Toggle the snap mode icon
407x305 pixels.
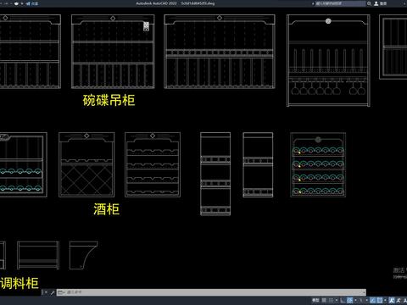(331, 300)
